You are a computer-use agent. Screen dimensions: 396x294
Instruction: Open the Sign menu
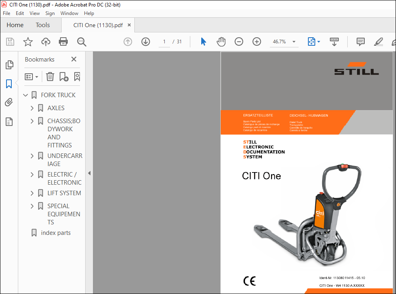tap(50, 13)
